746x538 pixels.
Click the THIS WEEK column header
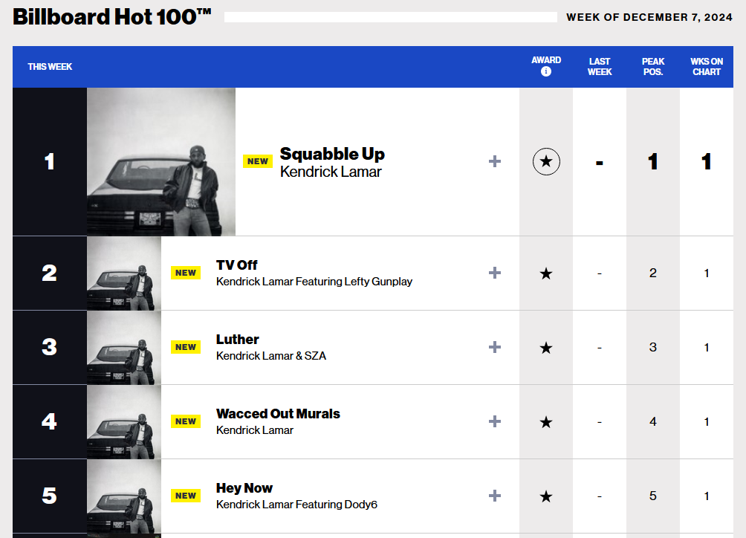(50, 67)
